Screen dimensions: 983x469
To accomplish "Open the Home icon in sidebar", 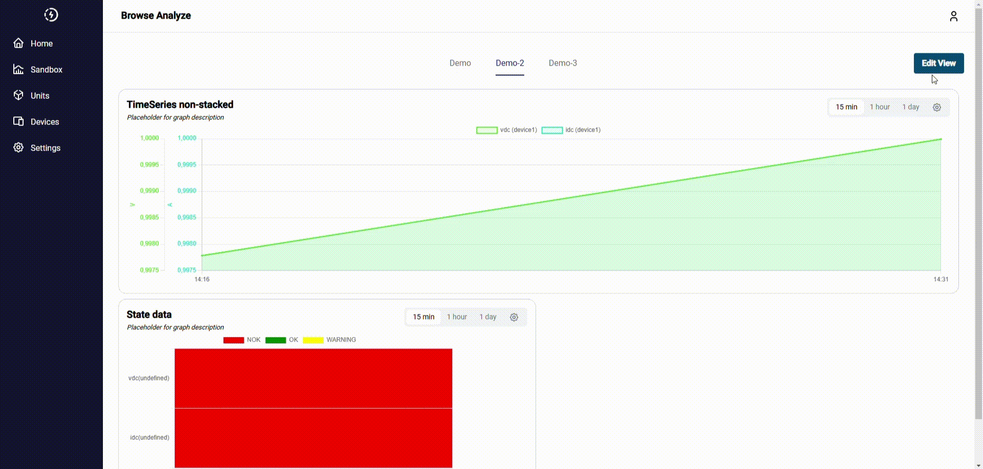I will (18, 43).
